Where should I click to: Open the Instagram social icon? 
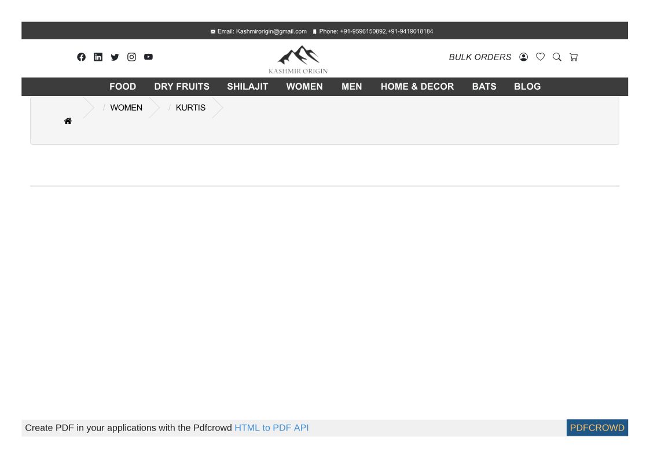(x=131, y=57)
